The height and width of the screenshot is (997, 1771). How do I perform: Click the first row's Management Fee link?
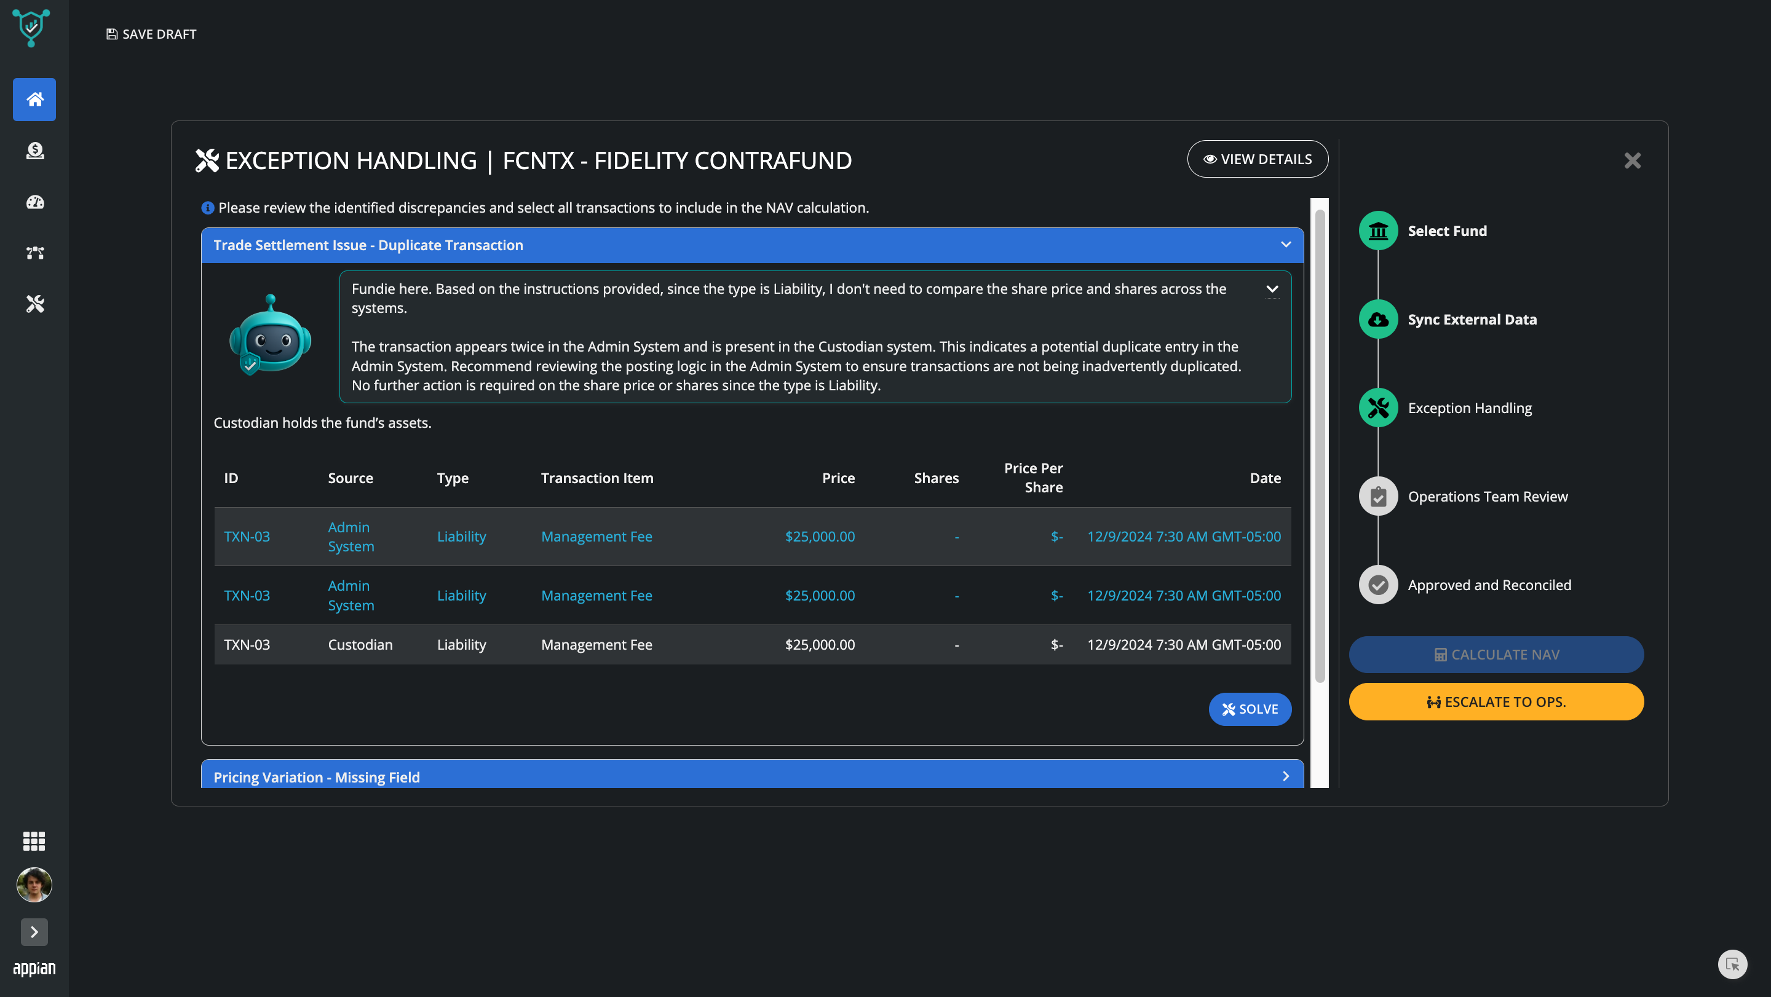(x=596, y=537)
